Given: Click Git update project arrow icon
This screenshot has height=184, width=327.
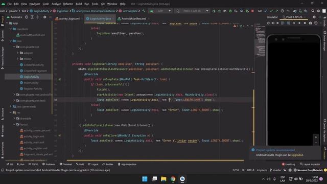Looking at the screenshot, I should tap(266, 11).
